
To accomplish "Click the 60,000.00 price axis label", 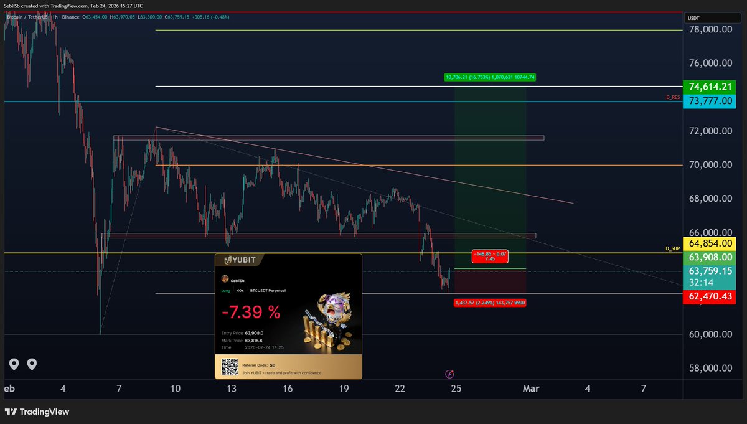I will [x=710, y=334].
